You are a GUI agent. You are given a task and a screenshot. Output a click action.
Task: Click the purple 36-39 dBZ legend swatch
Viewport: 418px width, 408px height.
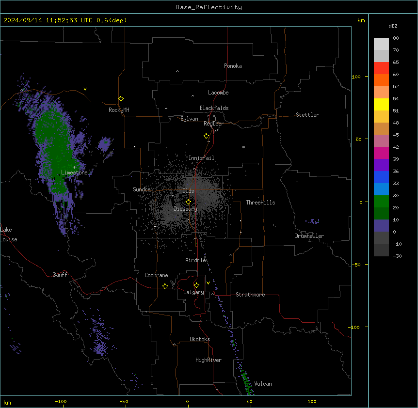(x=381, y=165)
